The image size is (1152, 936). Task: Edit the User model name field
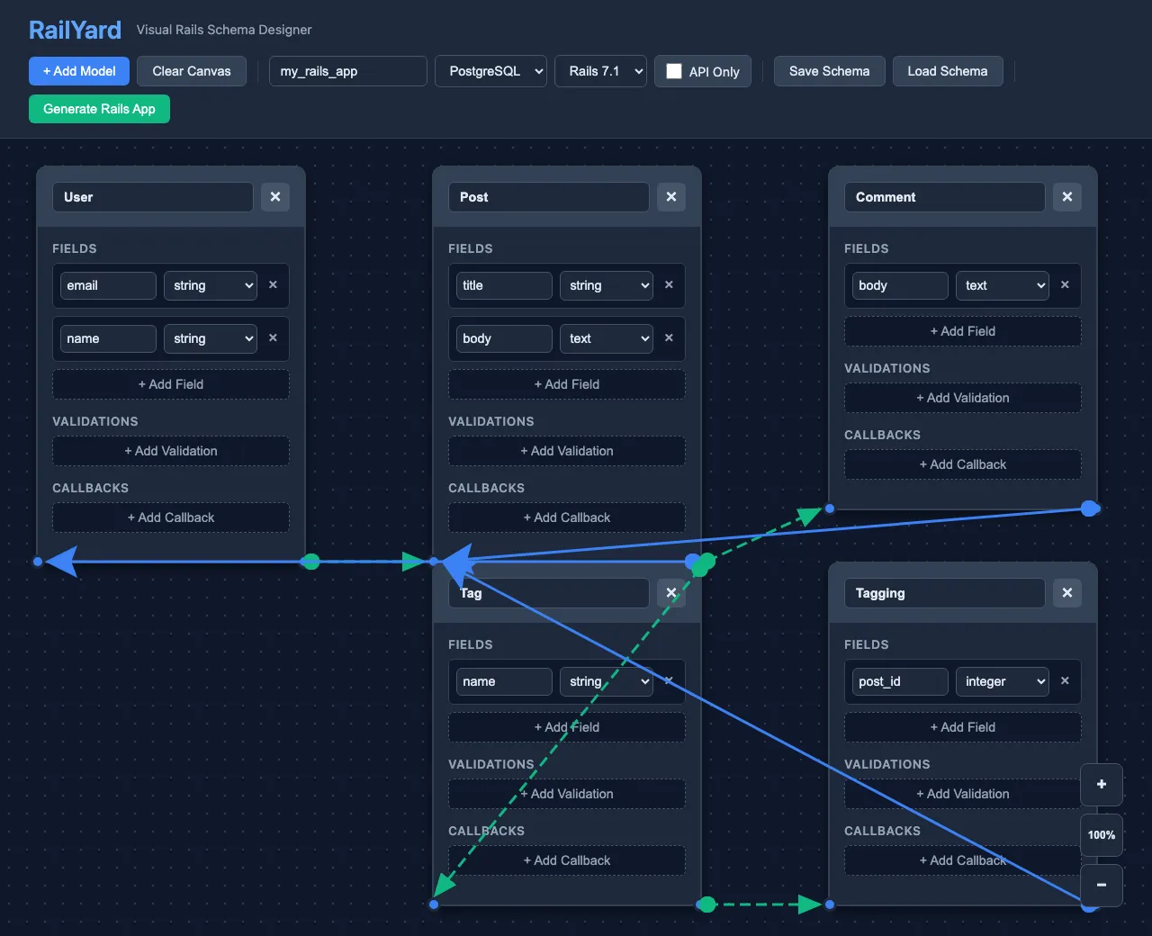153,197
